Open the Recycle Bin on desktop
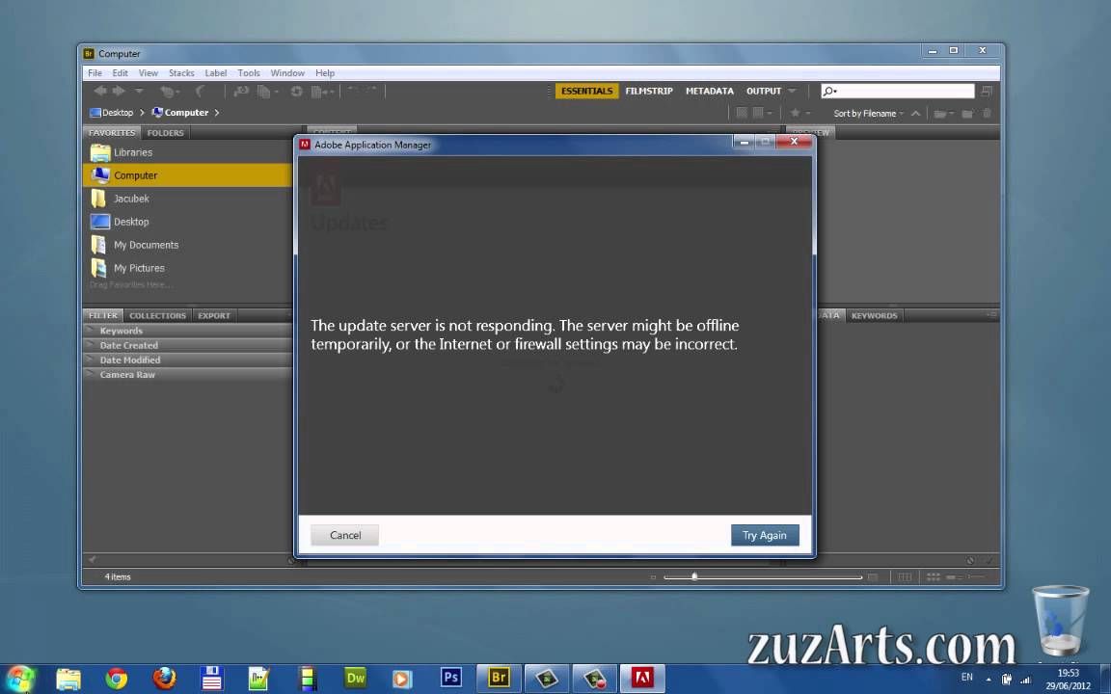Viewport: 1111px width, 694px height. coord(1060,621)
